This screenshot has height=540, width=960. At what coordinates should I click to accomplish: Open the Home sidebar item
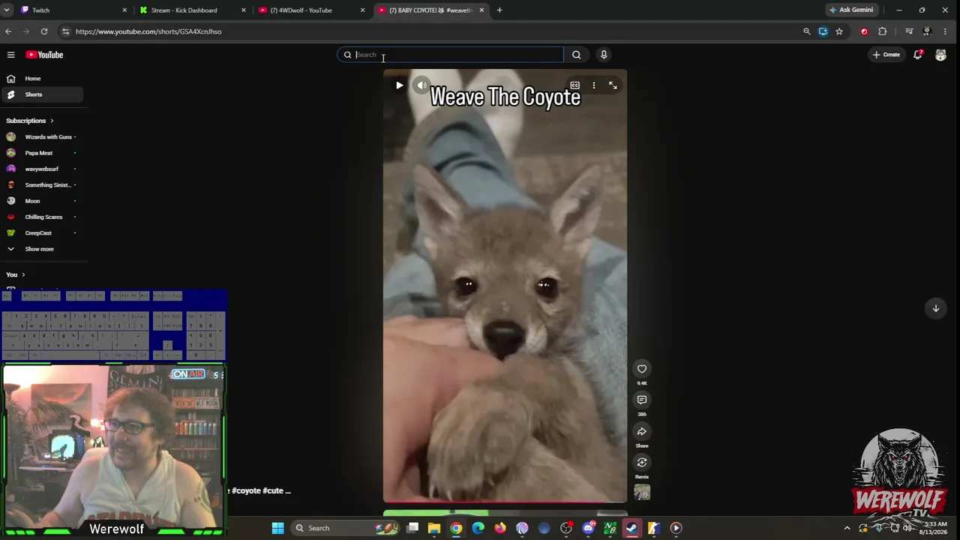(x=41, y=79)
